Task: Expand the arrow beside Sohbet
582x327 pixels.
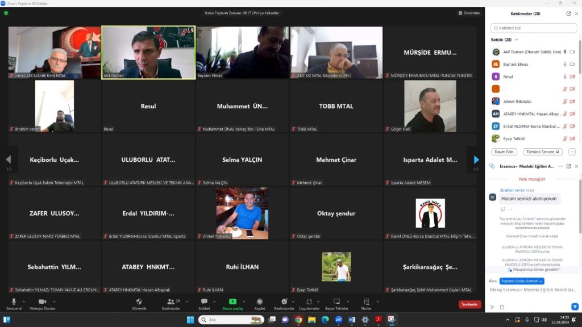Action: pyautogui.click(x=214, y=302)
